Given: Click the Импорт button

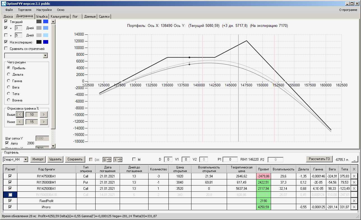Looking at the screenshot, I should pyautogui.click(x=38, y=159).
